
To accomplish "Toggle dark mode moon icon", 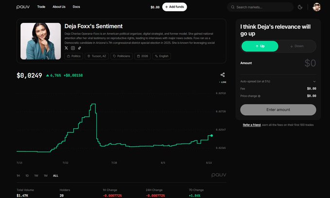I will coord(300,7).
